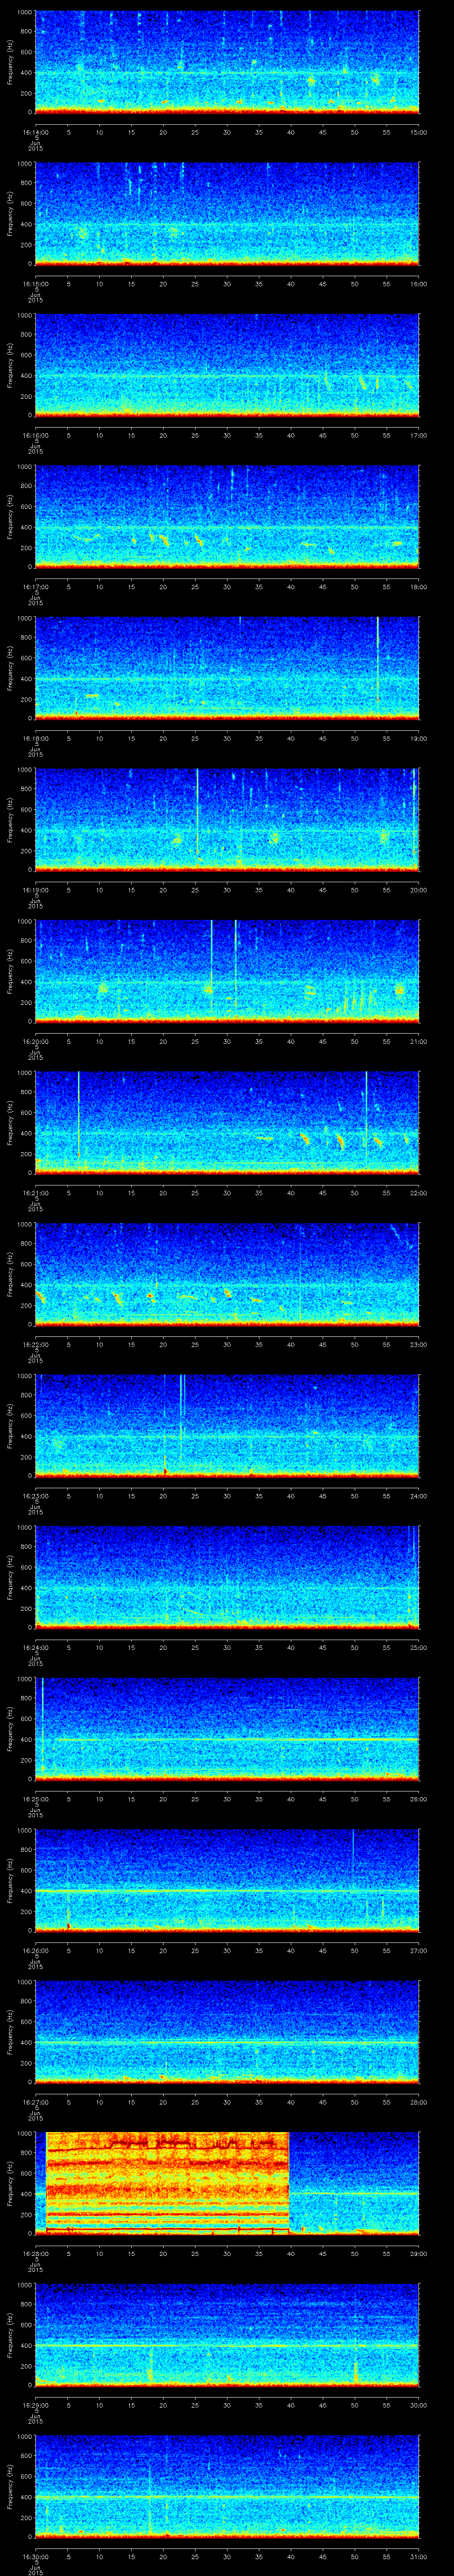The image size is (454, 2576).
Task: Click the 22:00 end time label
Action: click(x=419, y=1193)
